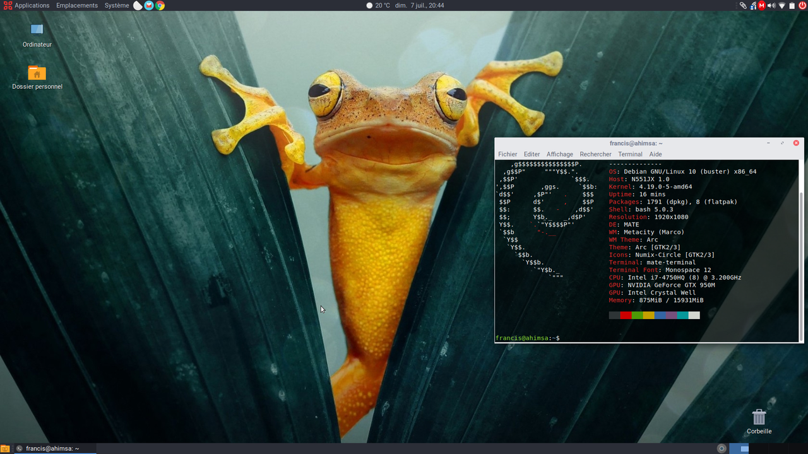Click the CPU line 'Intel i7-4750HQ'
808x454 pixels.
(x=675, y=277)
